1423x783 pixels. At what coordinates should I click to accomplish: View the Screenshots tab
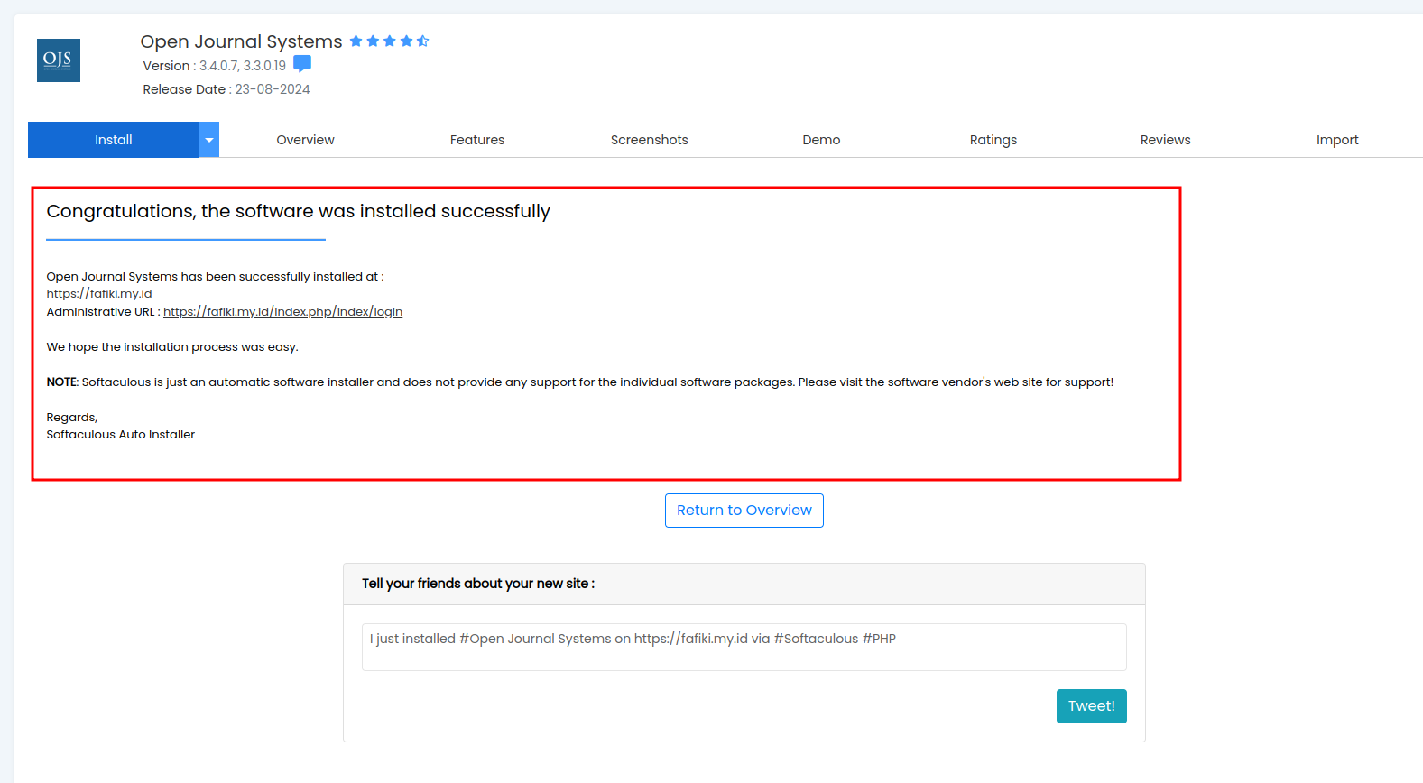[x=650, y=140]
